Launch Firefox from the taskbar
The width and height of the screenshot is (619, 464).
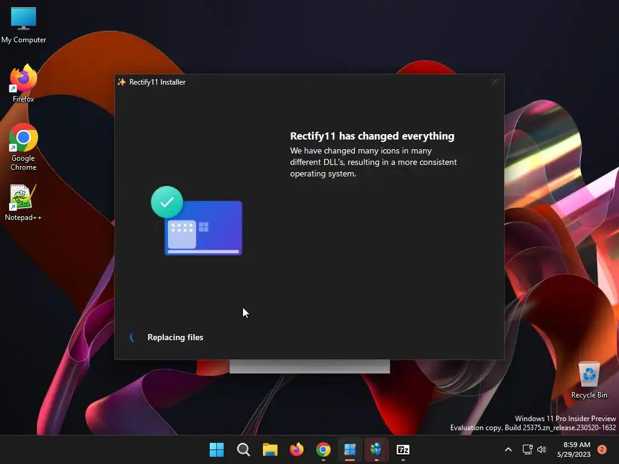click(296, 449)
